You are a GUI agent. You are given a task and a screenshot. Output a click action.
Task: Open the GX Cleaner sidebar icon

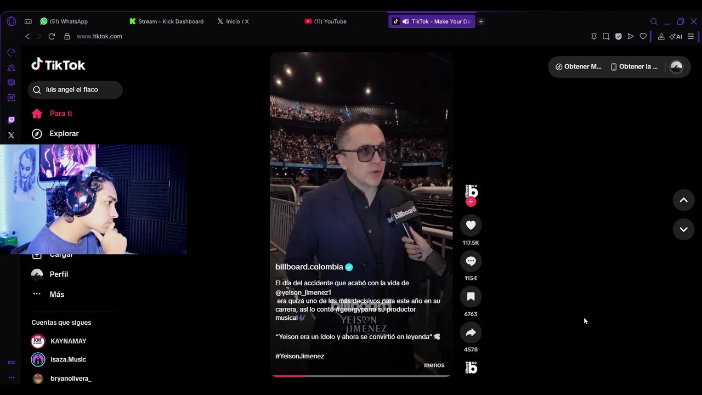tap(11, 68)
